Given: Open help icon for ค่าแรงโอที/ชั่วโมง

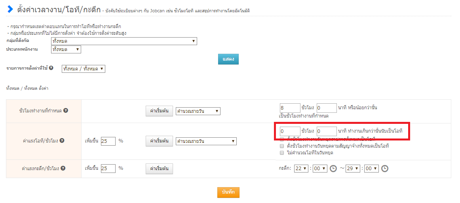Looking at the screenshot, I should [62, 140].
